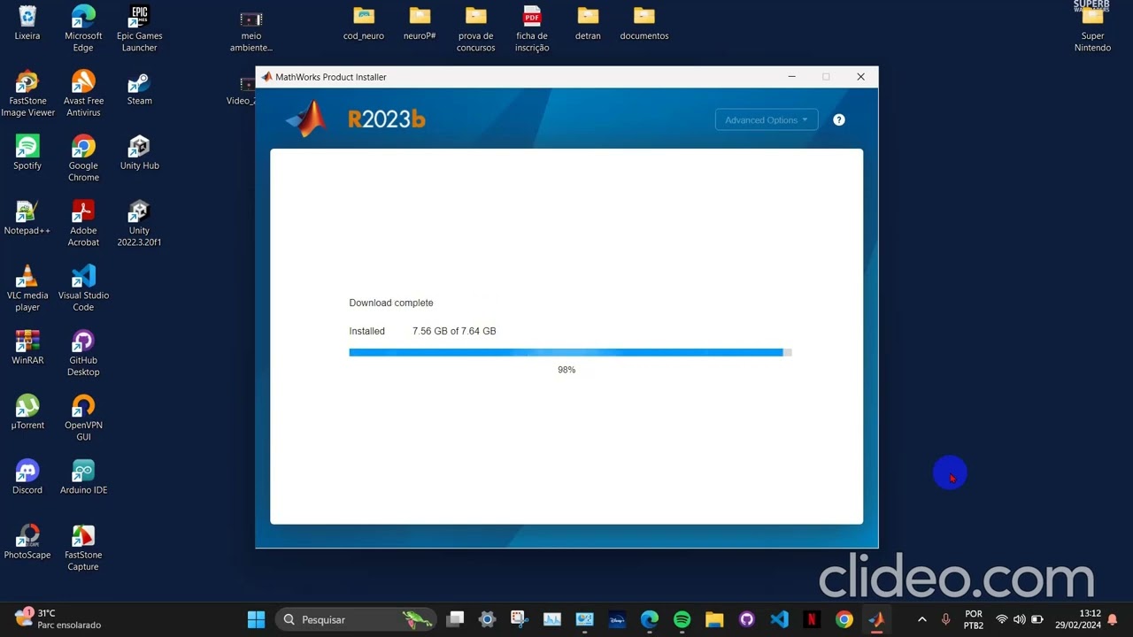Open Google Chrome from the taskbar
The image size is (1133, 637).
(844, 619)
